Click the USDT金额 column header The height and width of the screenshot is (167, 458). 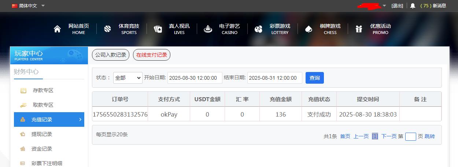point(207,99)
